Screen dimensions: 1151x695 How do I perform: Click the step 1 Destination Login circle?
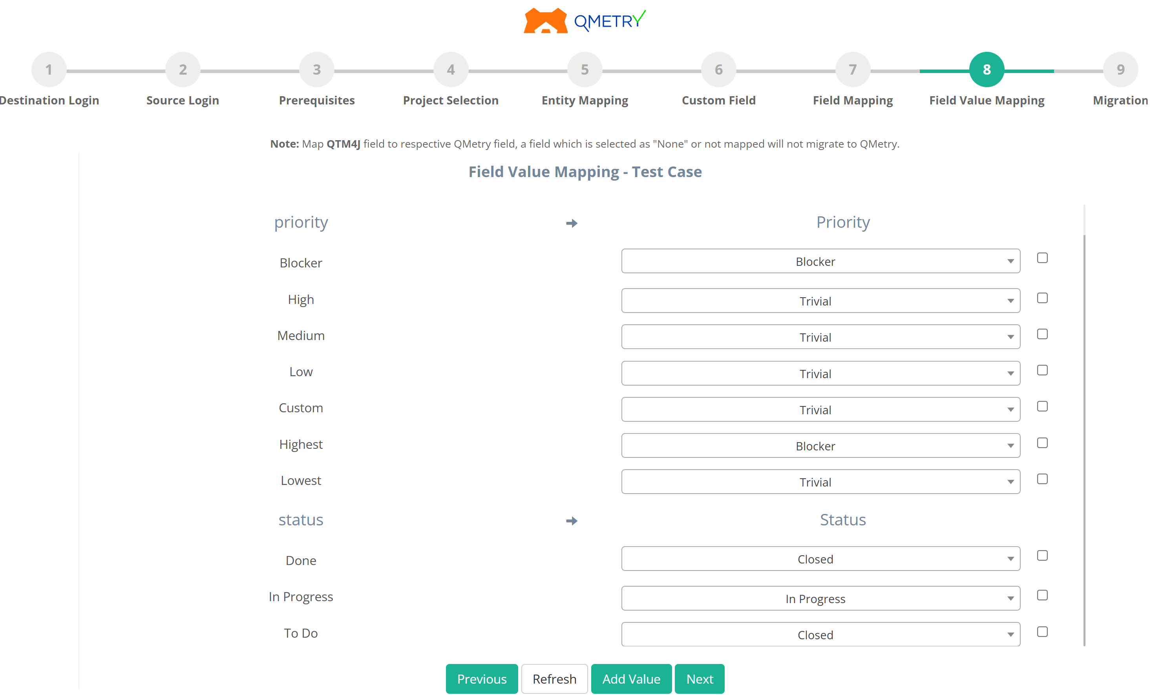[x=49, y=69]
